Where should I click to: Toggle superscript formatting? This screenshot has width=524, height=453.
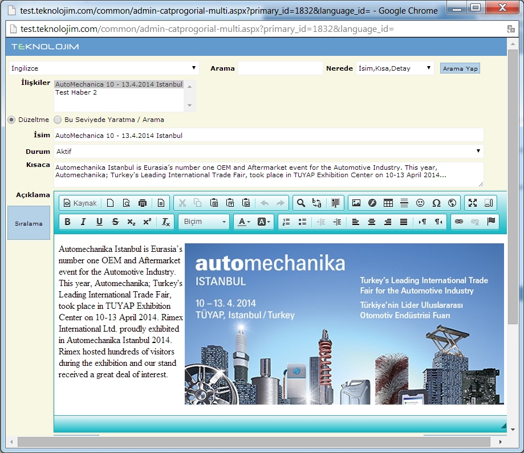(x=147, y=222)
